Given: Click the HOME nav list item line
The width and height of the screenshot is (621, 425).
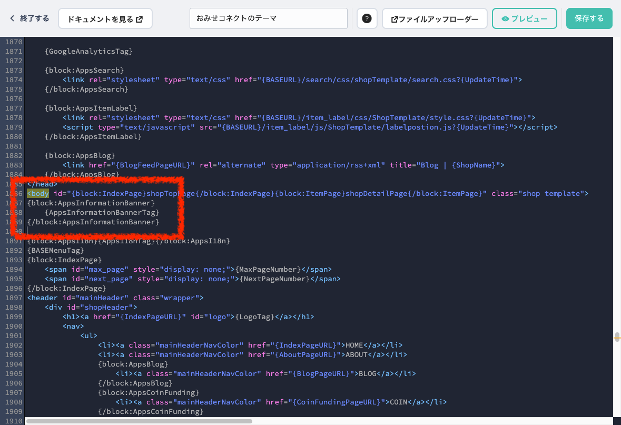Looking at the screenshot, I should (250, 345).
